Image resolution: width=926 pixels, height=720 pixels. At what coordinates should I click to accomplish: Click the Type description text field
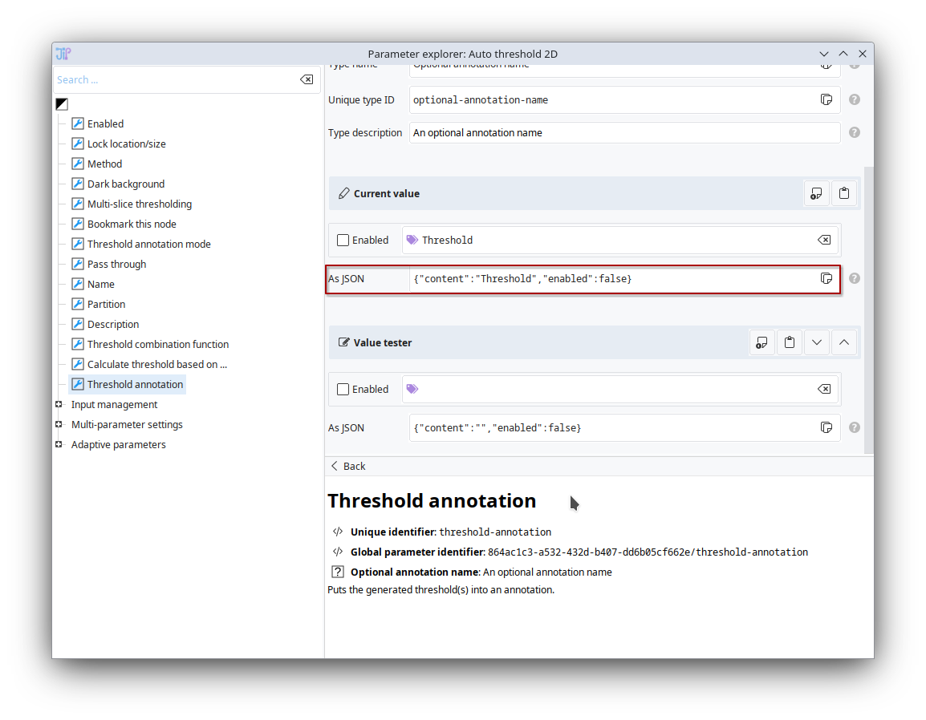point(624,133)
